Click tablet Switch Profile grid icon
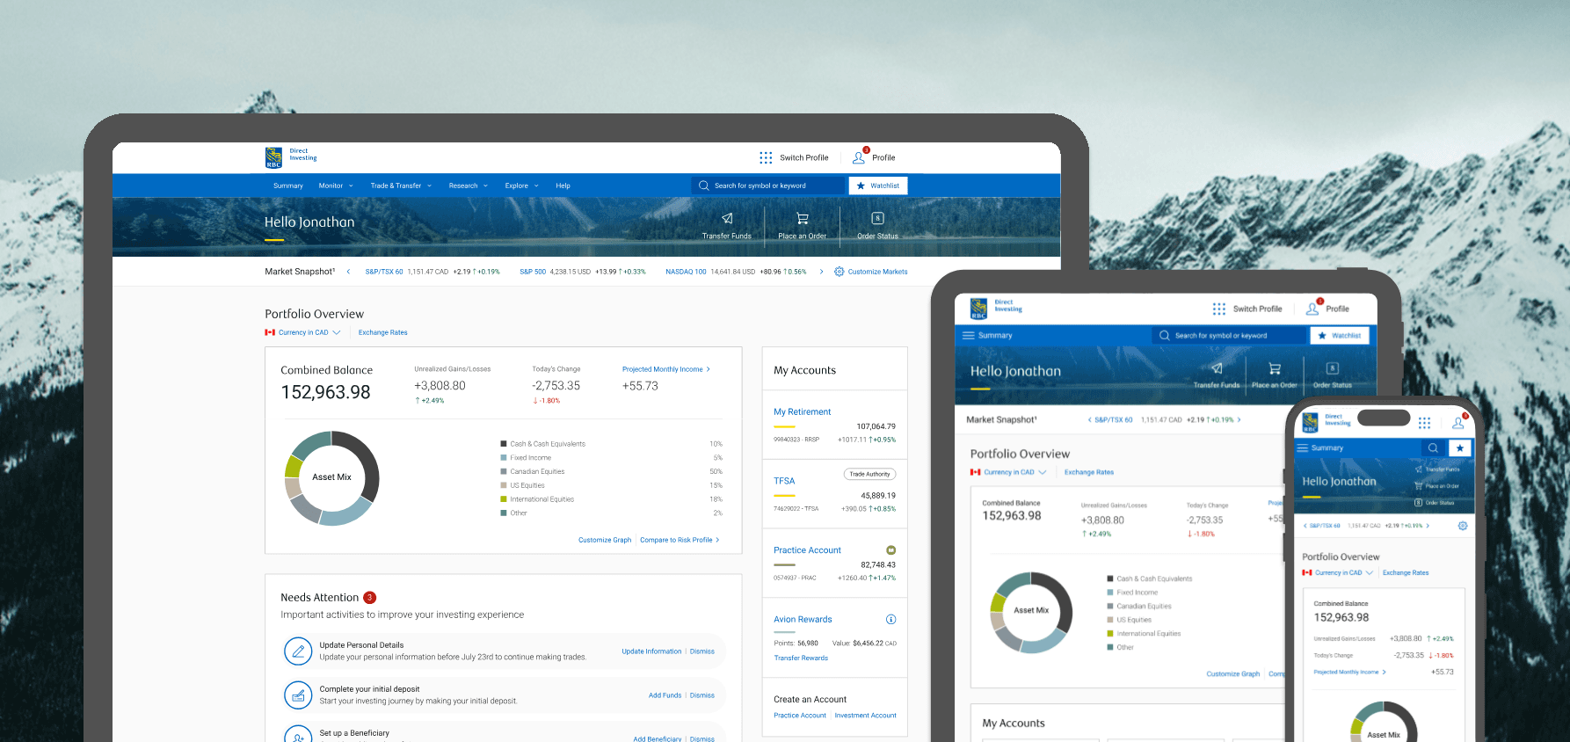The height and width of the screenshot is (742, 1570). click(x=1218, y=309)
